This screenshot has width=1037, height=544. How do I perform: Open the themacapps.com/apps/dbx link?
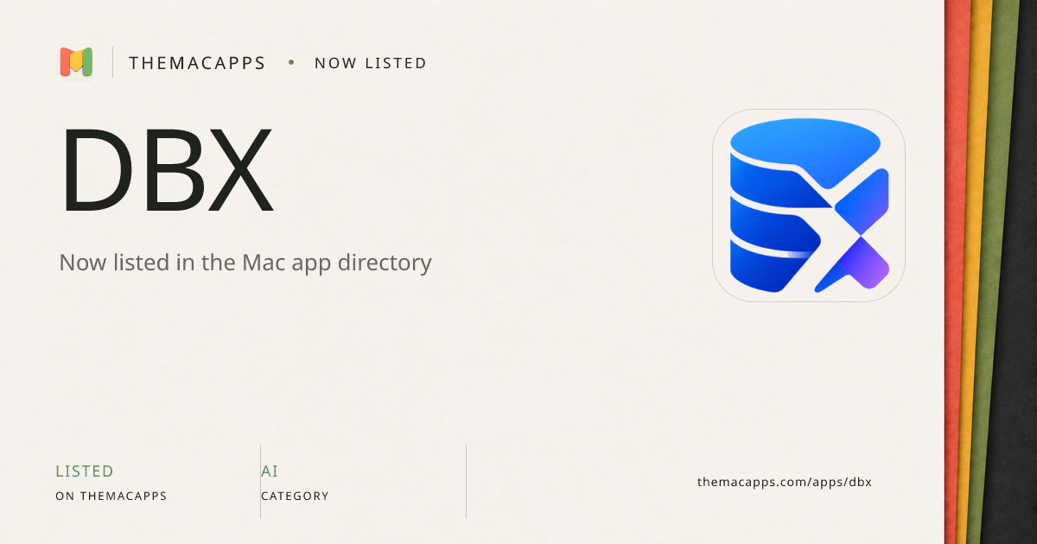785,482
